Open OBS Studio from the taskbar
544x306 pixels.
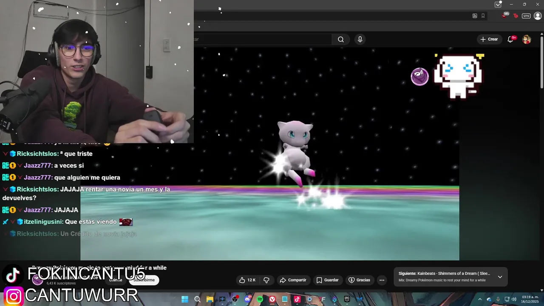pos(235,299)
